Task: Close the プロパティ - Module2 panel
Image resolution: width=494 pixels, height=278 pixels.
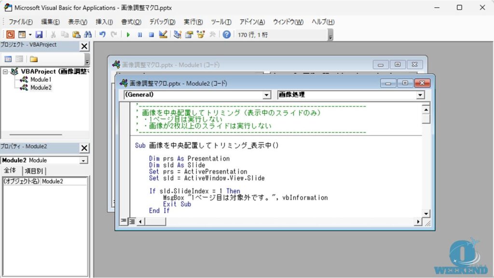Action: (x=84, y=148)
